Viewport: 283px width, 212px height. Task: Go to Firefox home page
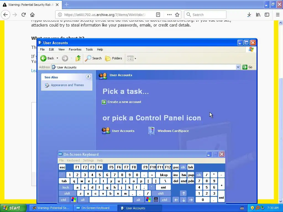(32, 15)
